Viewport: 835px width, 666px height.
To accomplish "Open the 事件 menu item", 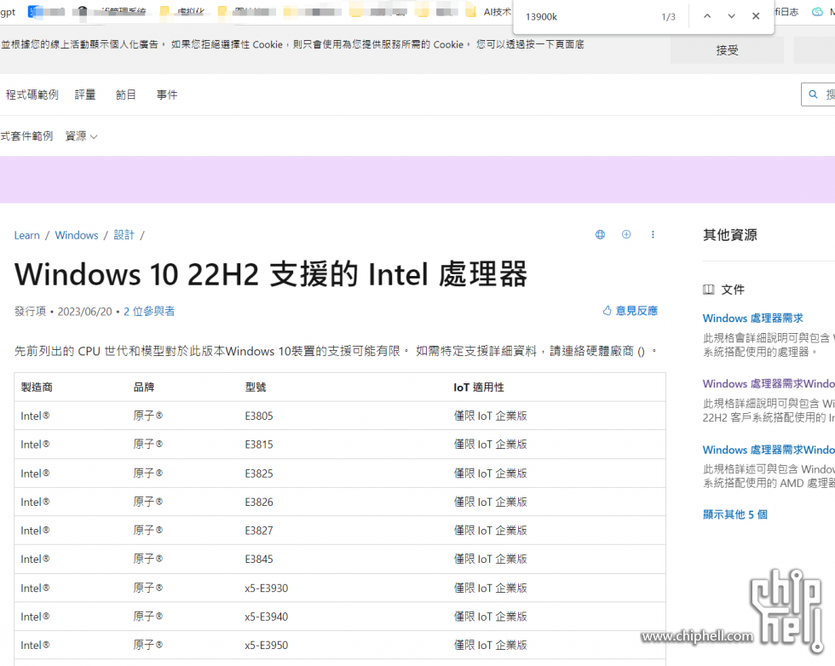I will [x=167, y=95].
